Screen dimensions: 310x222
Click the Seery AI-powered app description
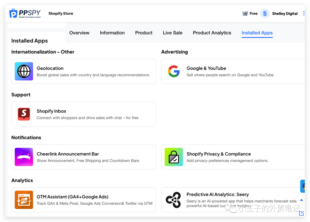(242, 203)
